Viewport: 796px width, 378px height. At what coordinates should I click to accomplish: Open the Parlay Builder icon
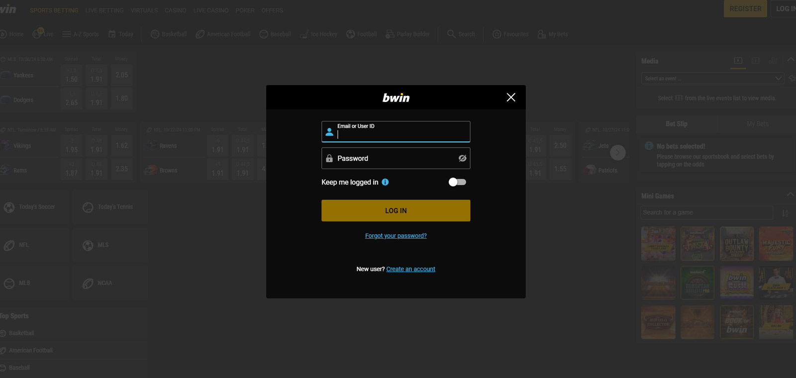click(390, 34)
